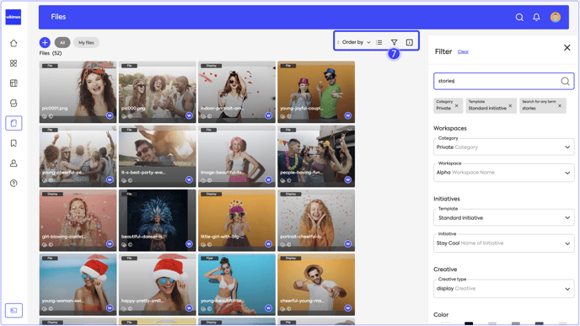Switch to list view icon
Image resolution: width=580 pixels, height=326 pixels.
click(x=379, y=42)
